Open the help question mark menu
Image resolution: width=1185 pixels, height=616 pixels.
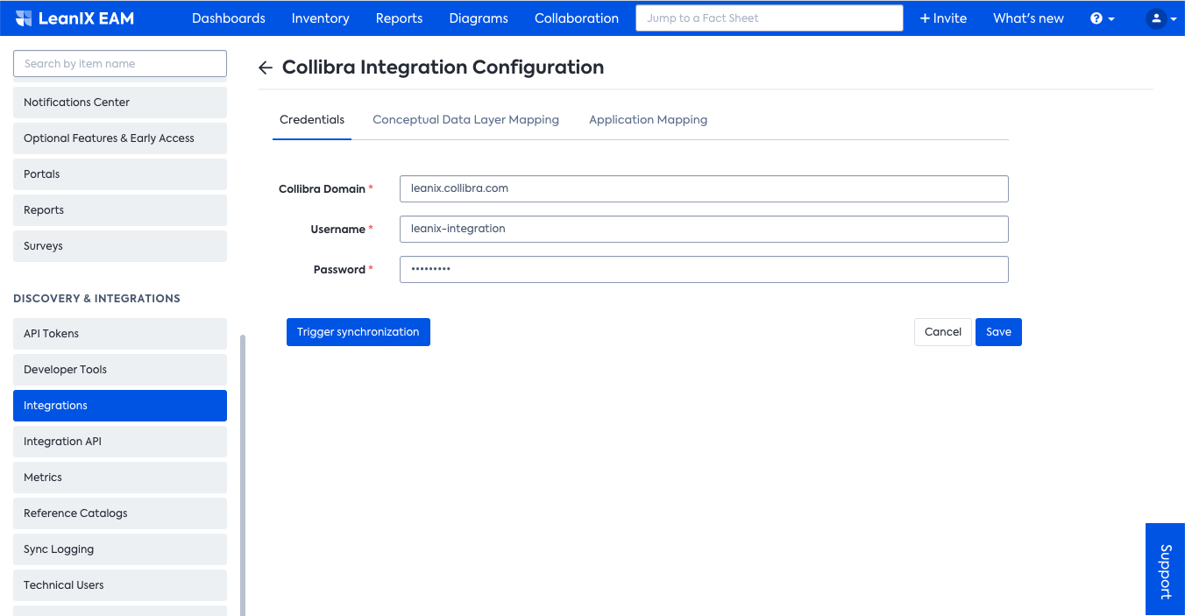[x=1102, y=18]
